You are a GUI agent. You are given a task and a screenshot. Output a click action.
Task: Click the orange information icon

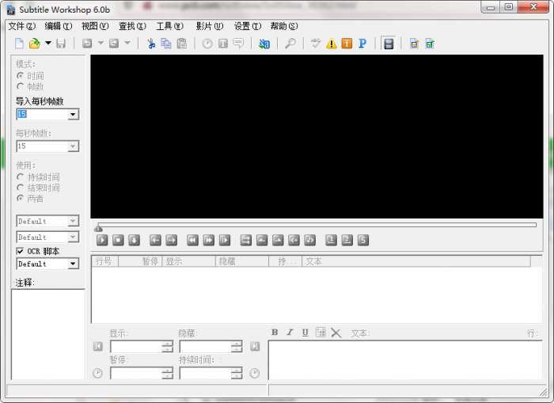[347, 44]
